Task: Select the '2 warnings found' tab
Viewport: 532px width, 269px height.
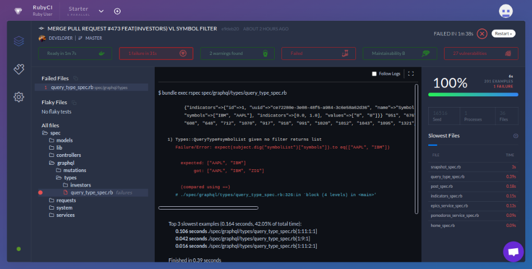Action: click(x=237, y=54)
